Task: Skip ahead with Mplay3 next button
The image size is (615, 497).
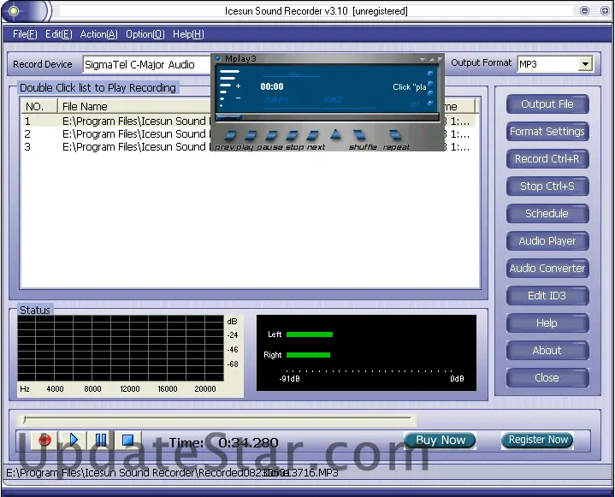Action: point(314,136)
